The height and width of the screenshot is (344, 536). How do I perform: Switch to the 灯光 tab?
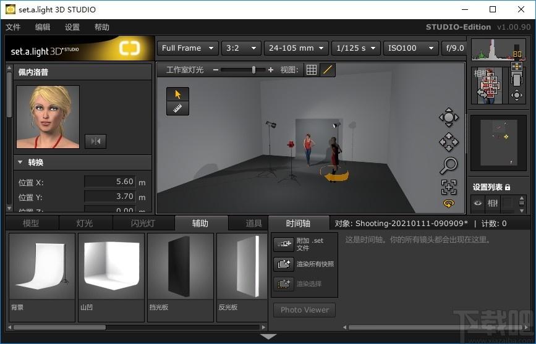85,224
